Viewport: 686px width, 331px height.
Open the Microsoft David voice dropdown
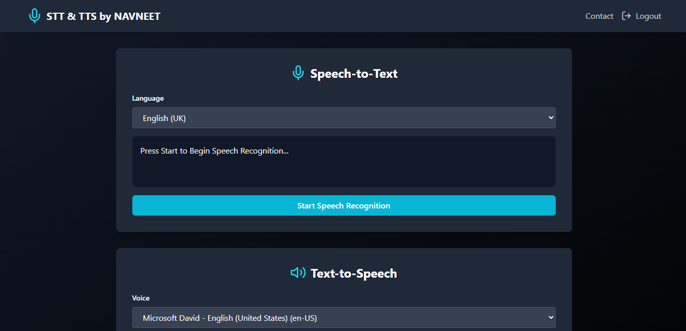[x=336, y=318]
